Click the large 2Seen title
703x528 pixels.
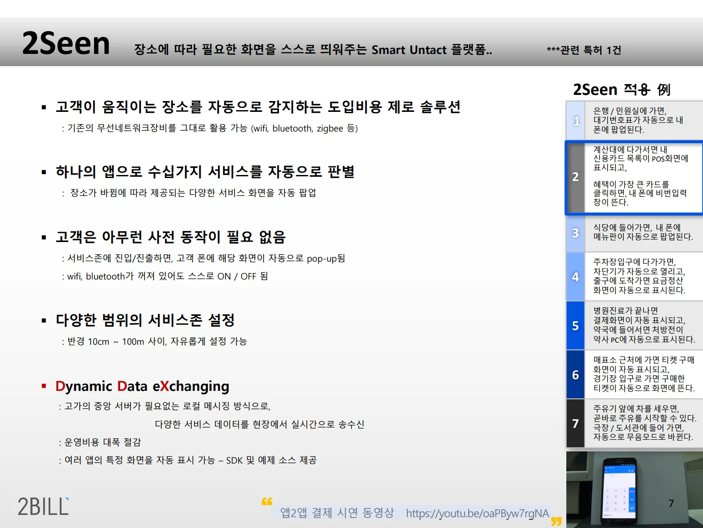pos(66,44)
